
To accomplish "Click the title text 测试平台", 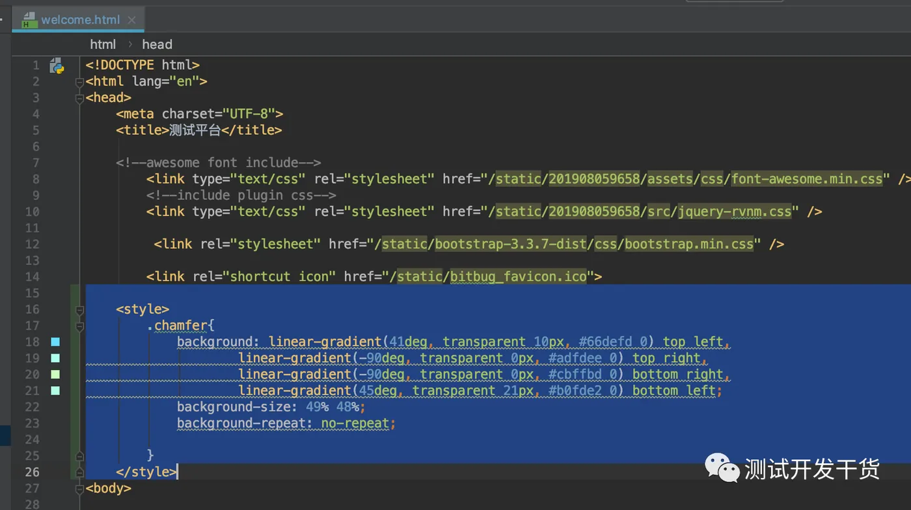I will 195,130.
